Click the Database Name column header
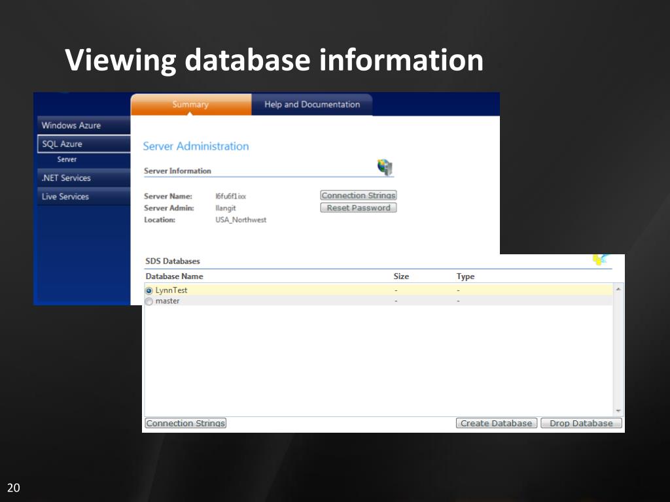The width and height of the screenshot is (670, 502). [174, 276]
